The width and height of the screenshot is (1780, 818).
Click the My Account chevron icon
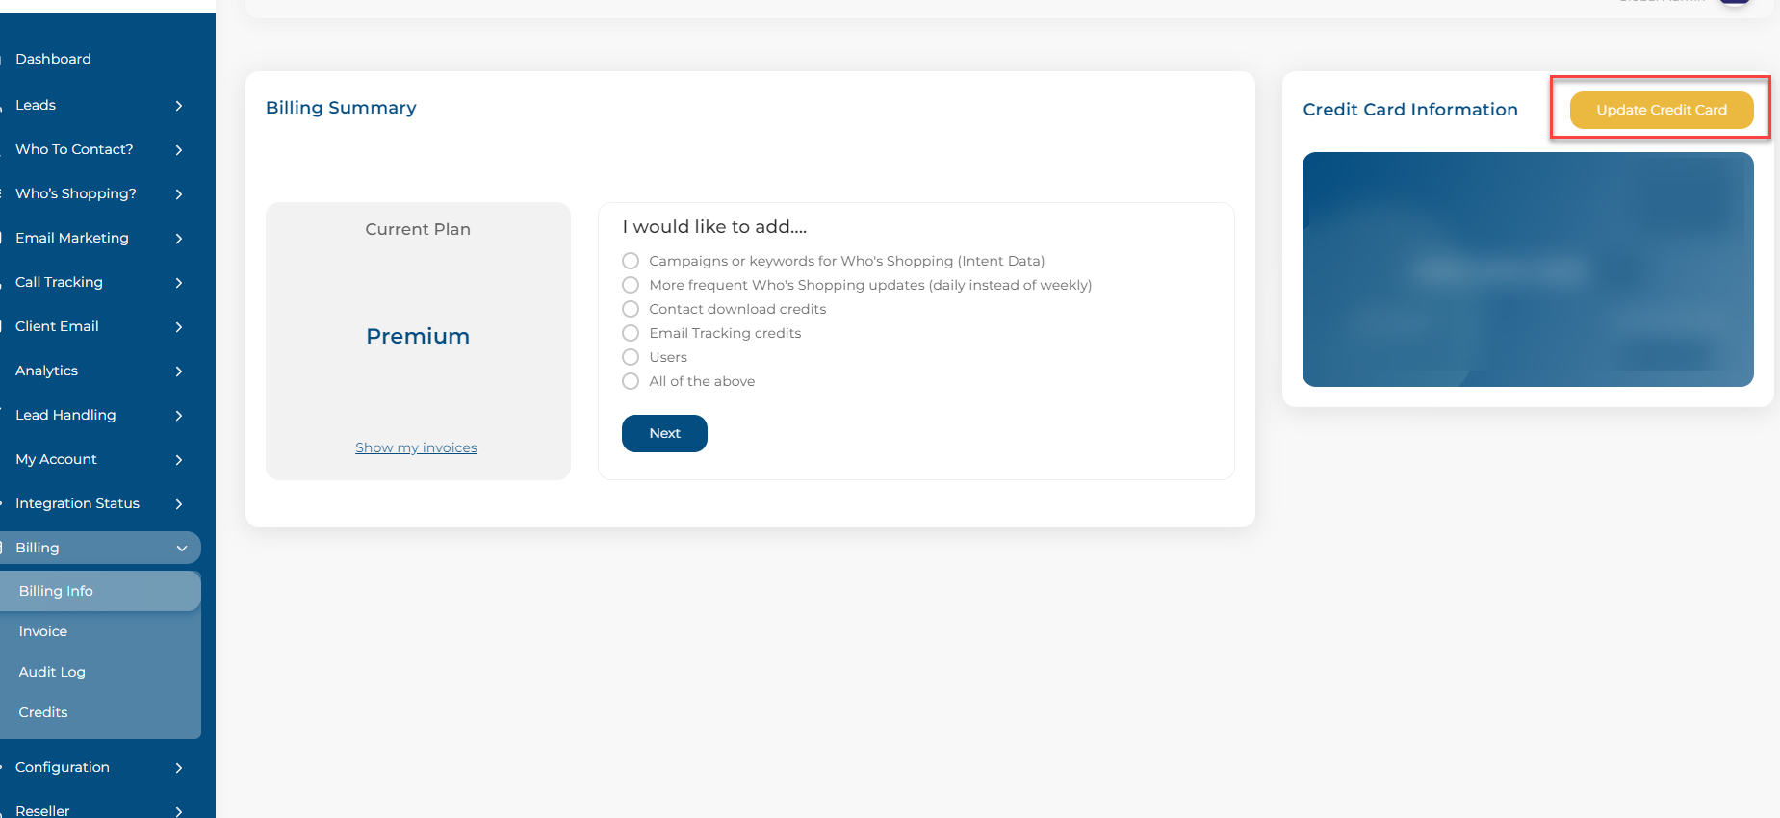point(179,460)
